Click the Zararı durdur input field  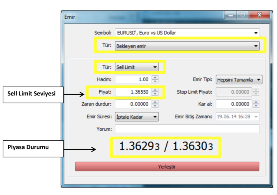133,104
